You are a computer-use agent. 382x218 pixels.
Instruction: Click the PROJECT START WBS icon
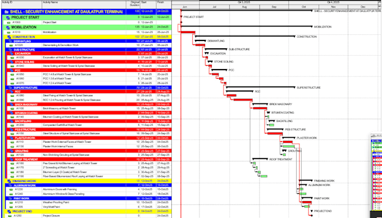click(8, 17)
